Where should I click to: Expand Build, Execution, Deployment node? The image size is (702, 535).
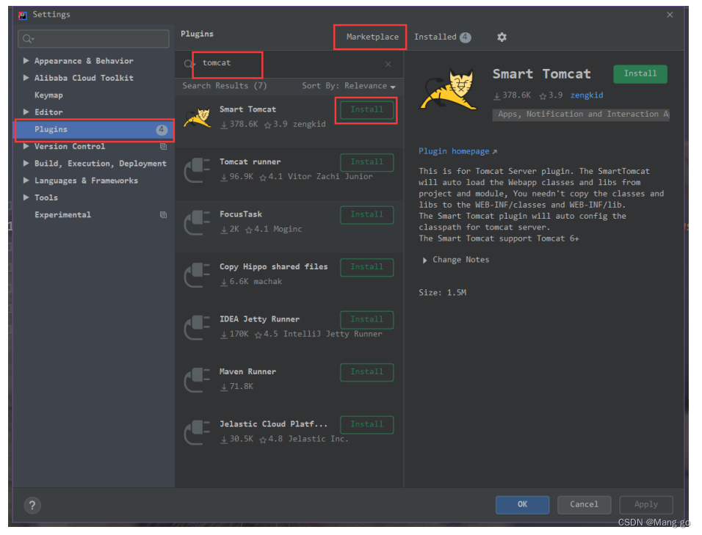[x=26, y=163]
